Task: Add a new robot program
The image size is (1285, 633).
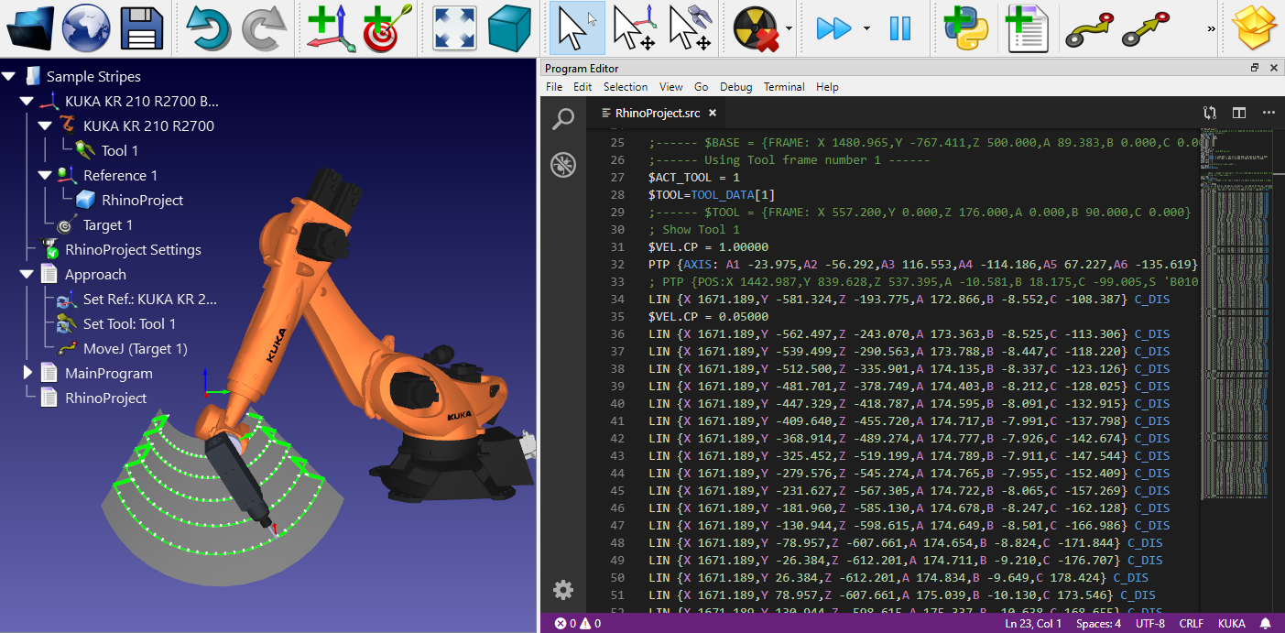Action: tap(1027, 27)
